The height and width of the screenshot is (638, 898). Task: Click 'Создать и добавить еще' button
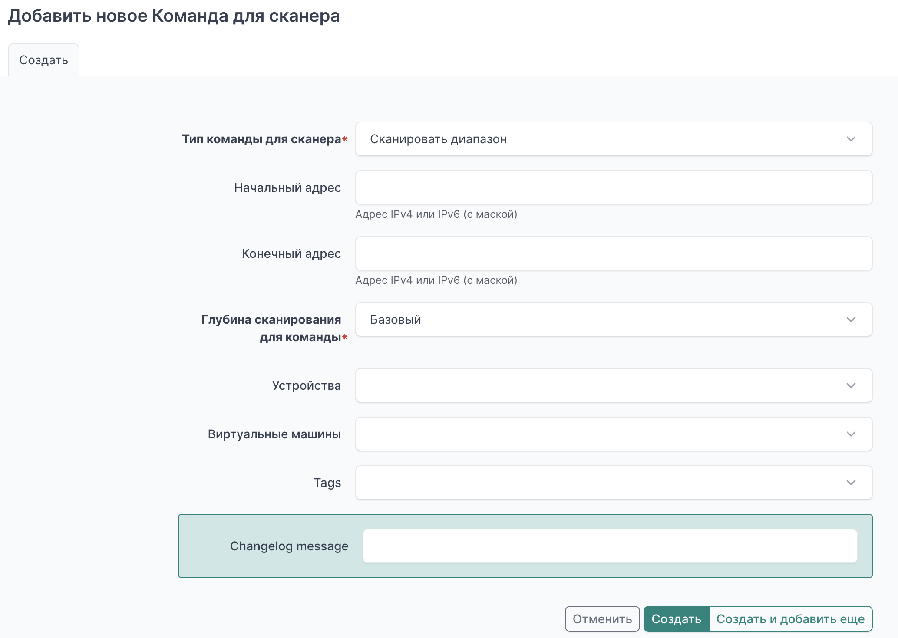point(790,619)
